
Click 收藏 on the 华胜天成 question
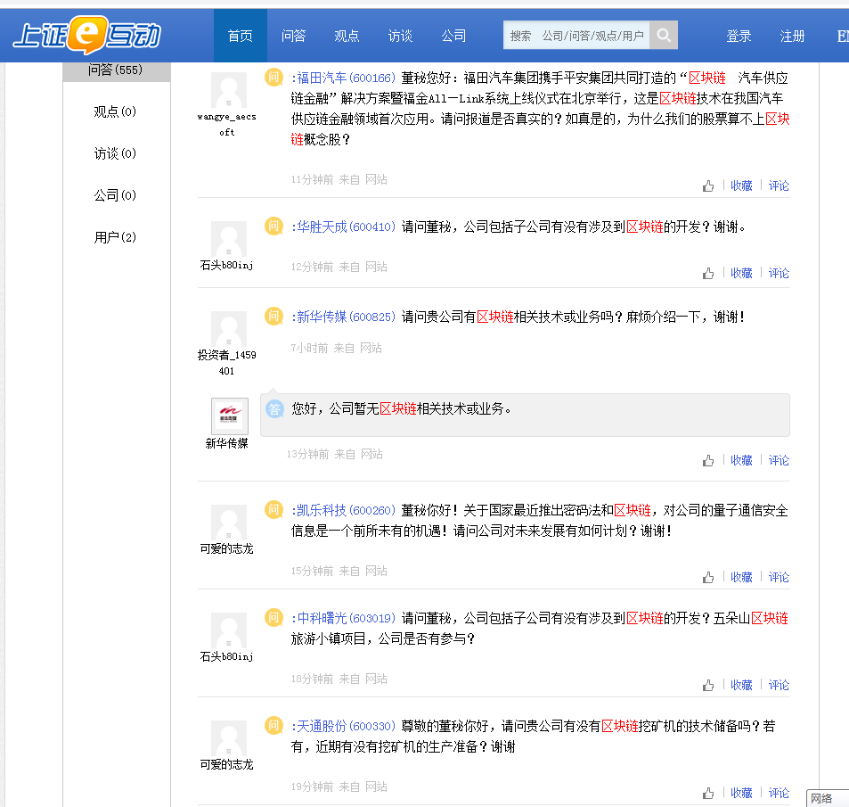point(741,273)
